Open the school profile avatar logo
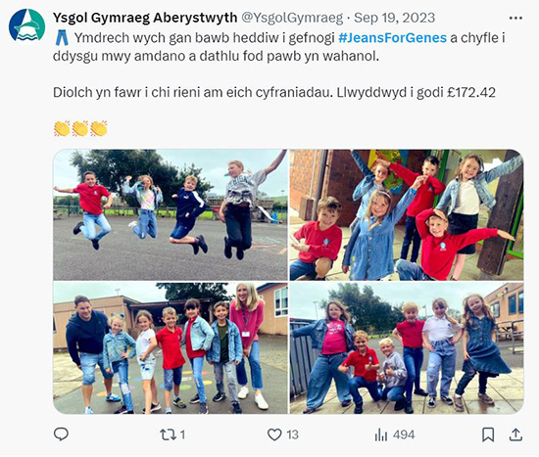The image size is (539, 457). [x=26, y=25]
